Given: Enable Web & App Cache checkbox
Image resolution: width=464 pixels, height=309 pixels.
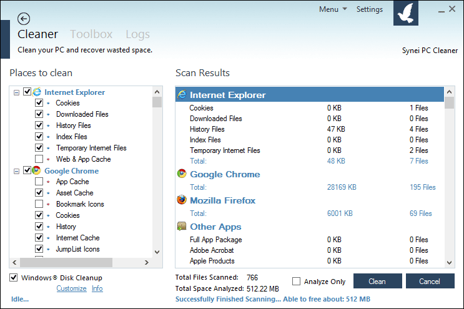Looking at the screenshot, I should coord(39,159).
